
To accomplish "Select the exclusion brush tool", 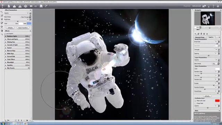I will click(2, 23).
